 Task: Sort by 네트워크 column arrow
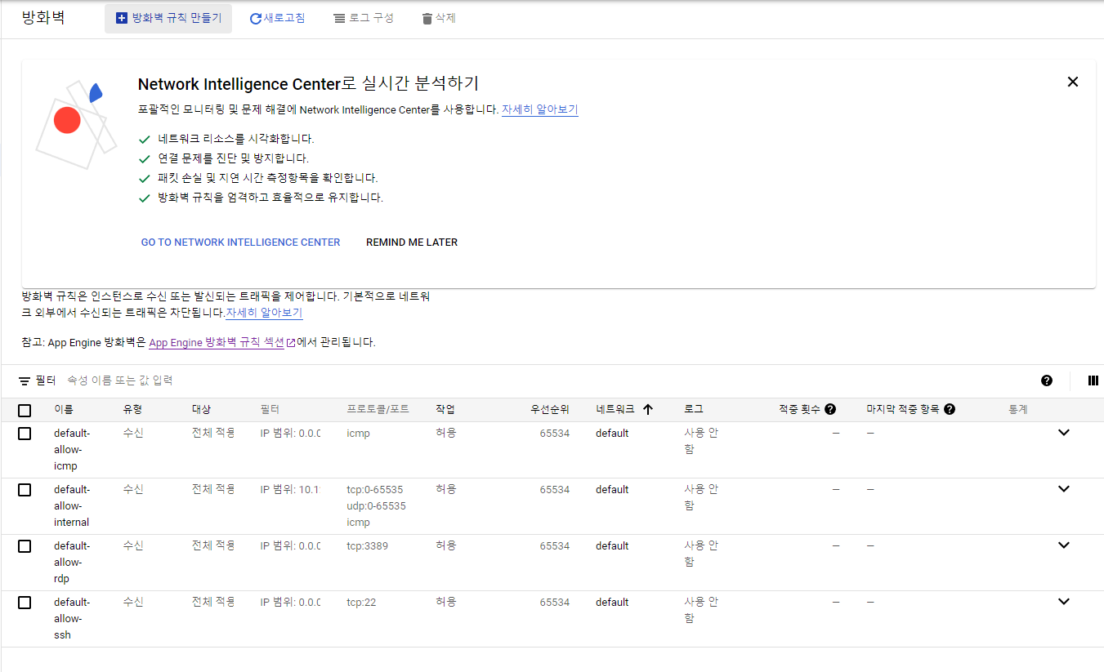(x=648, y=410)
